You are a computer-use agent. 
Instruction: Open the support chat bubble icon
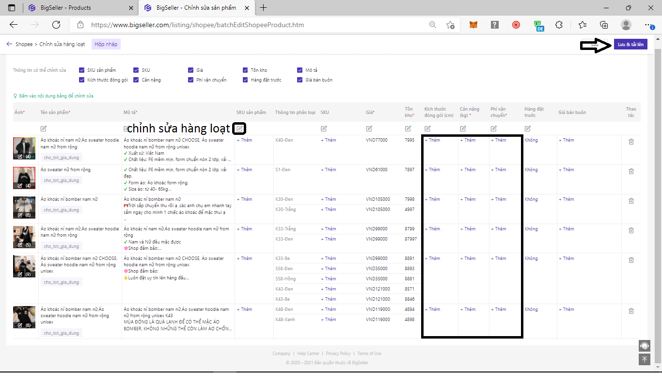click(644, 346)
